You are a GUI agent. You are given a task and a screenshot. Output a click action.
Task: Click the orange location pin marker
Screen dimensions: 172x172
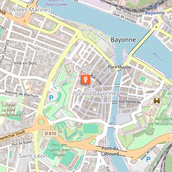click(86, 79)
